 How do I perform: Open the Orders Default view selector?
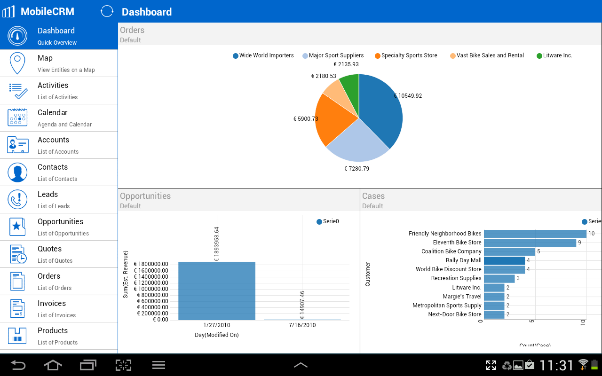point(129,40)
